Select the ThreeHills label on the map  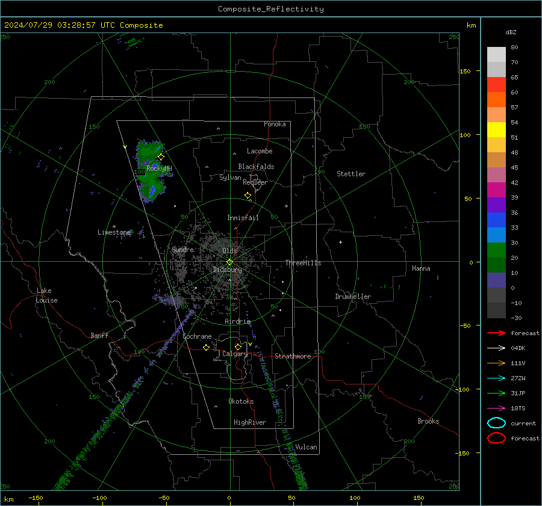[x=303, y=263]
